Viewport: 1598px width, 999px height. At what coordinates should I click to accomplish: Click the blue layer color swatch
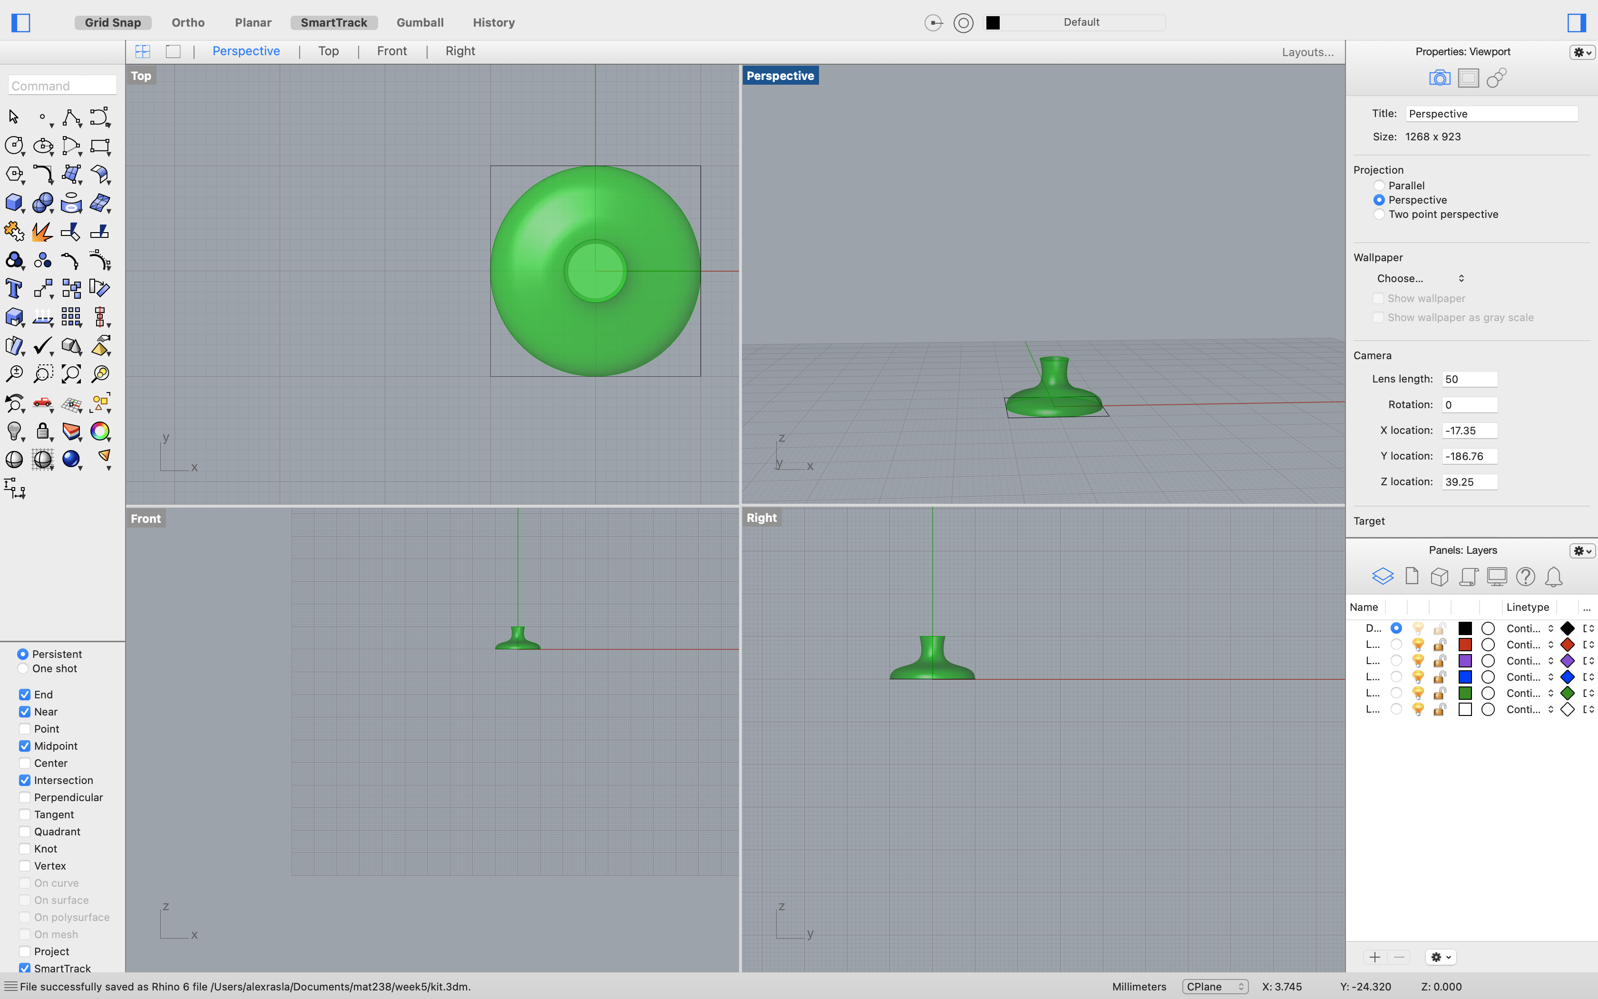1465,676
